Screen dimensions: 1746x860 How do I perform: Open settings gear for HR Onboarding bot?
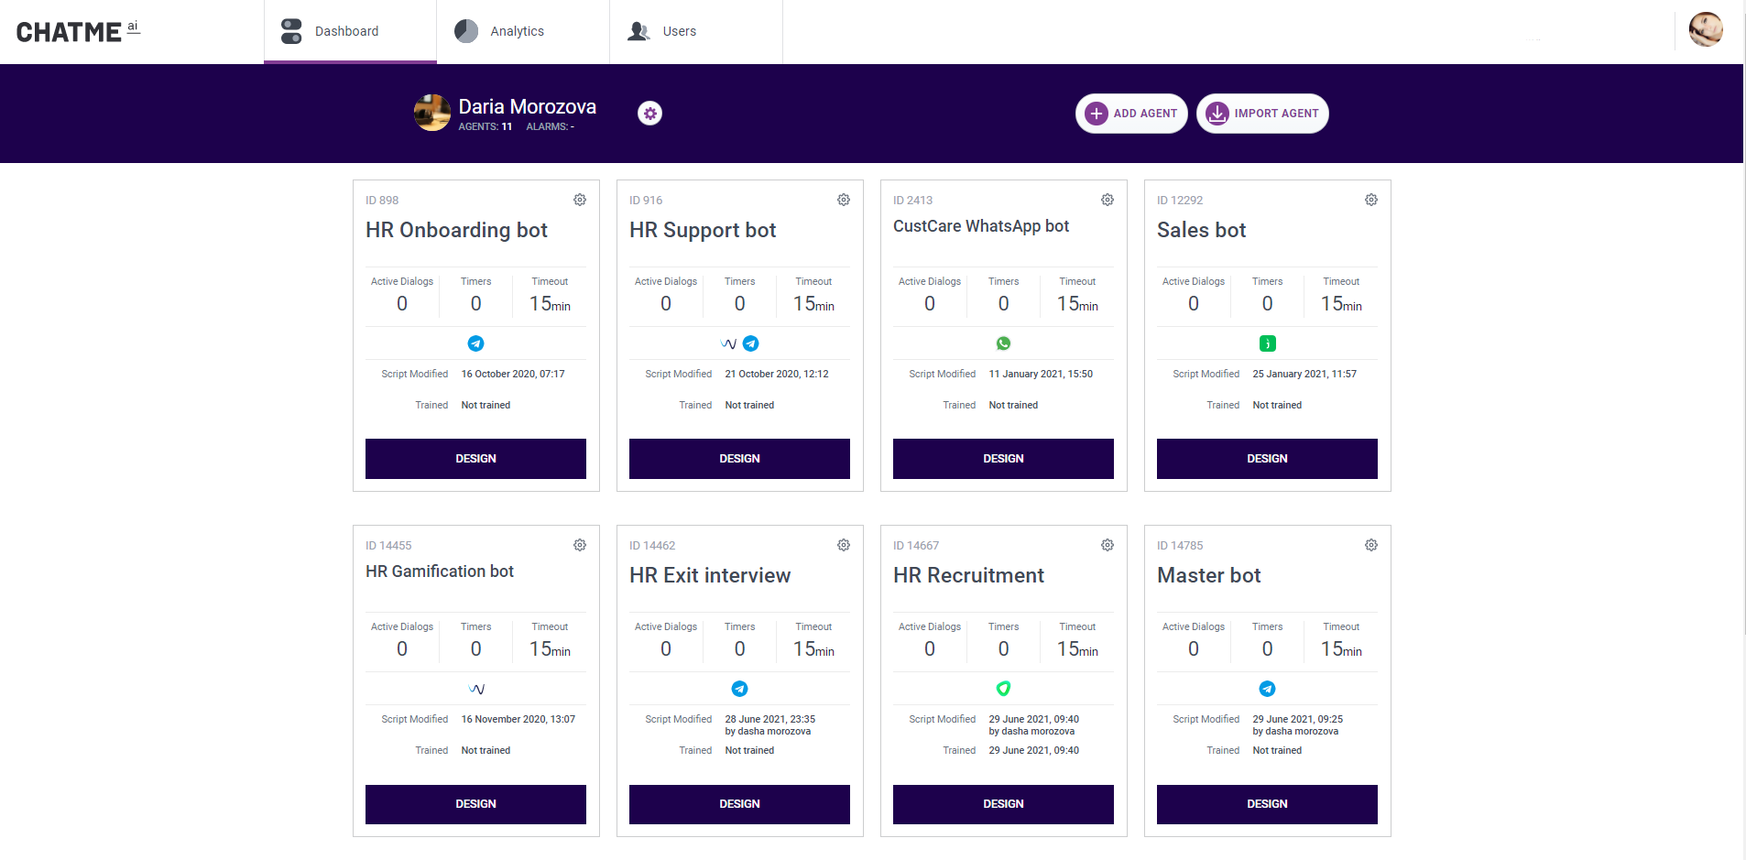click(580, 200)
